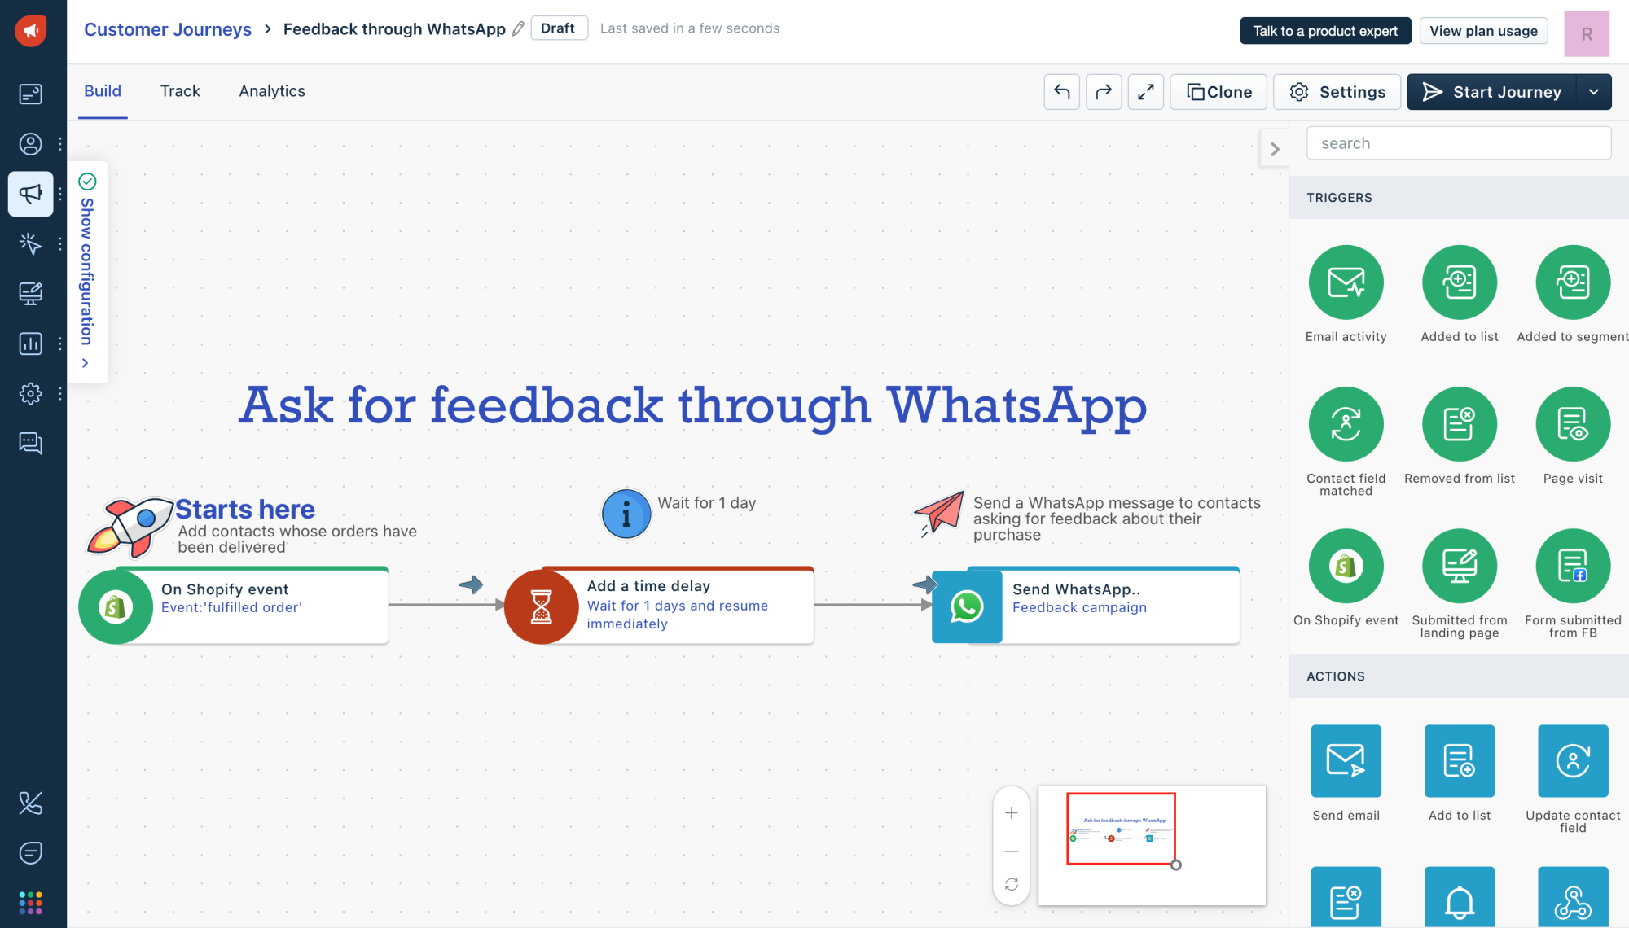Viewport: 1629px width, 928px height.
Task: Switch to the Track tab
Action: tap(180, 90)
